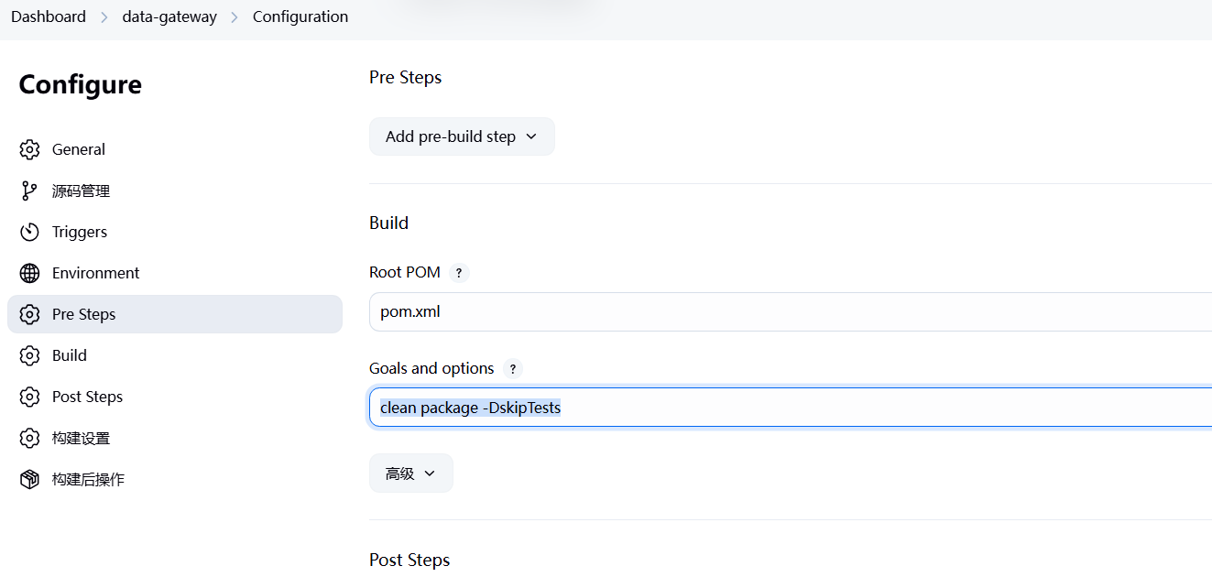Expand the Add pre-build step dropdown
This screenshot has height=577, width=1212.
[x=462, y=136]
